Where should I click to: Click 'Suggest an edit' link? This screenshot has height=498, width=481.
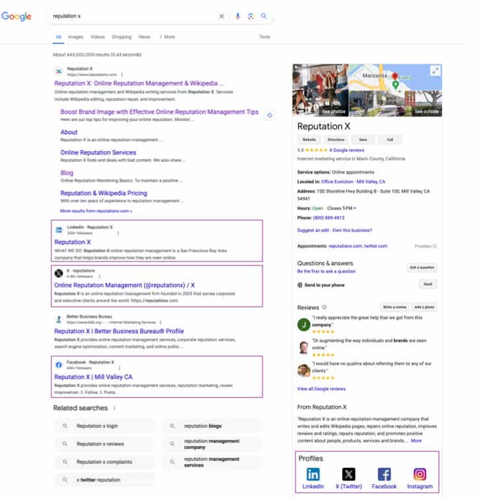coord(313,230)
